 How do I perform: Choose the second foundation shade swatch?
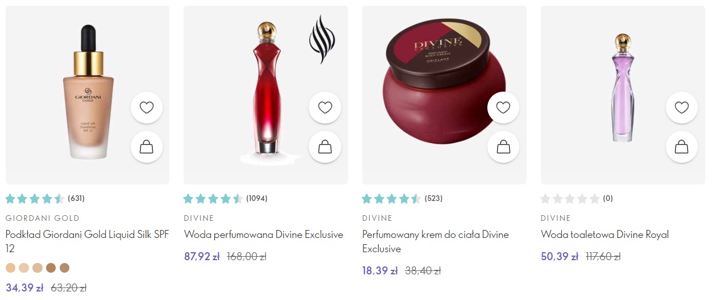[24, 268]
